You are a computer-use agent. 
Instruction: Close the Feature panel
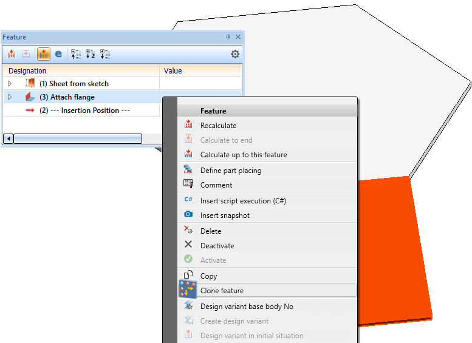[238, 36]
